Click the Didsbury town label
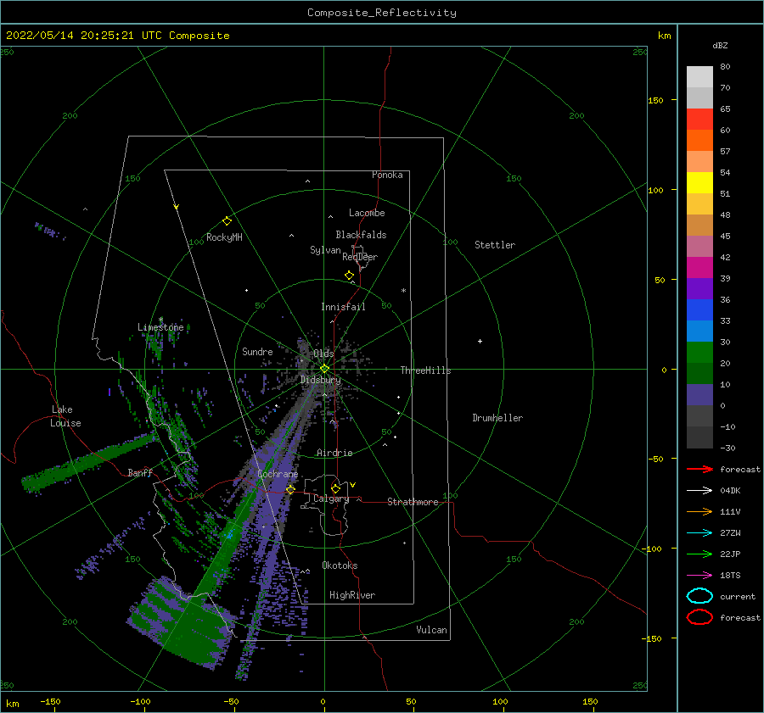764x713 pixels. coord(321,380)
